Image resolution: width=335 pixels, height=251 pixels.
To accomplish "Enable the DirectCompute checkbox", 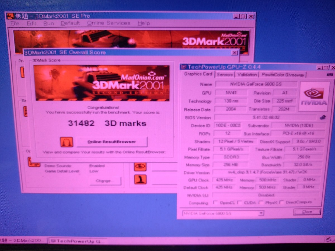I will click(281, 202).
